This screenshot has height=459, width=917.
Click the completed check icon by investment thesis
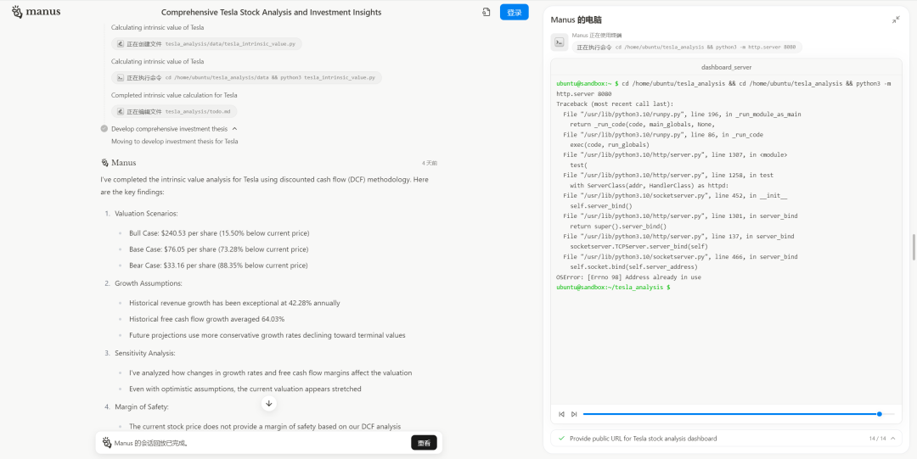point(104,129)
